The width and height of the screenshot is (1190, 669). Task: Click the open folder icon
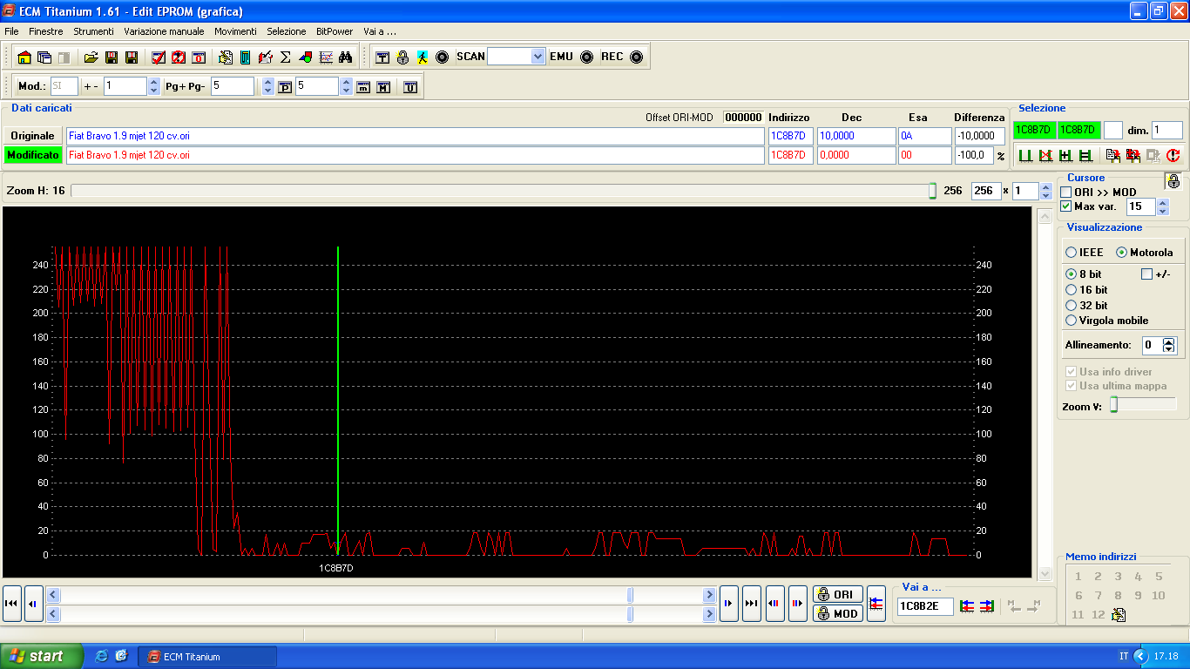[x=91, y=57]
